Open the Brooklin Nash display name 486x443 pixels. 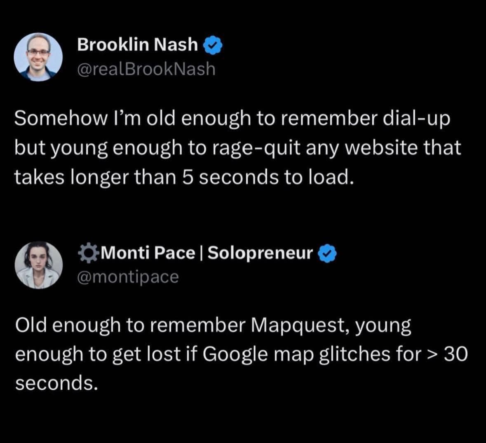tap(137, 44)
